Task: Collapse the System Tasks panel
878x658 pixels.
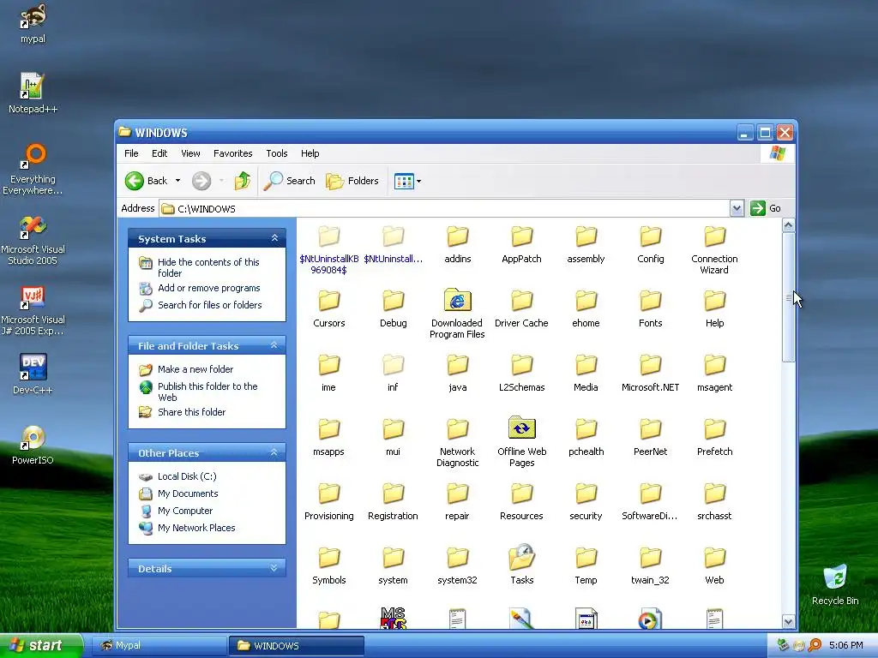Action: (x=274, y=238)
